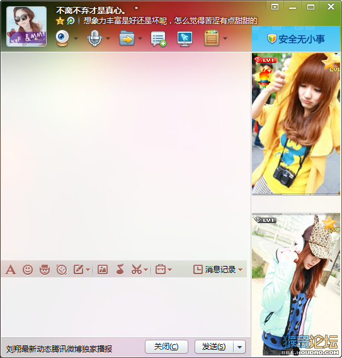This screenshot has width=342, height=358.
Task: Open the applications box icon
Action: pos(212,38)
